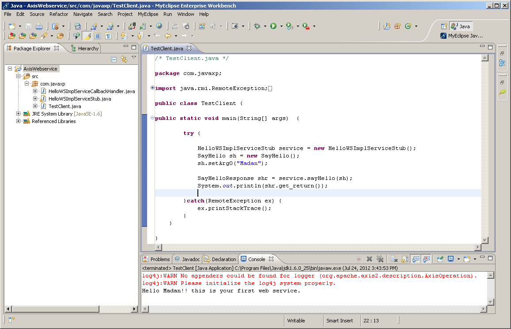Toggle the Mark Occurrences highlighter icon
Viewport: 511px width, 329px height.
click(x=87, y=36)
